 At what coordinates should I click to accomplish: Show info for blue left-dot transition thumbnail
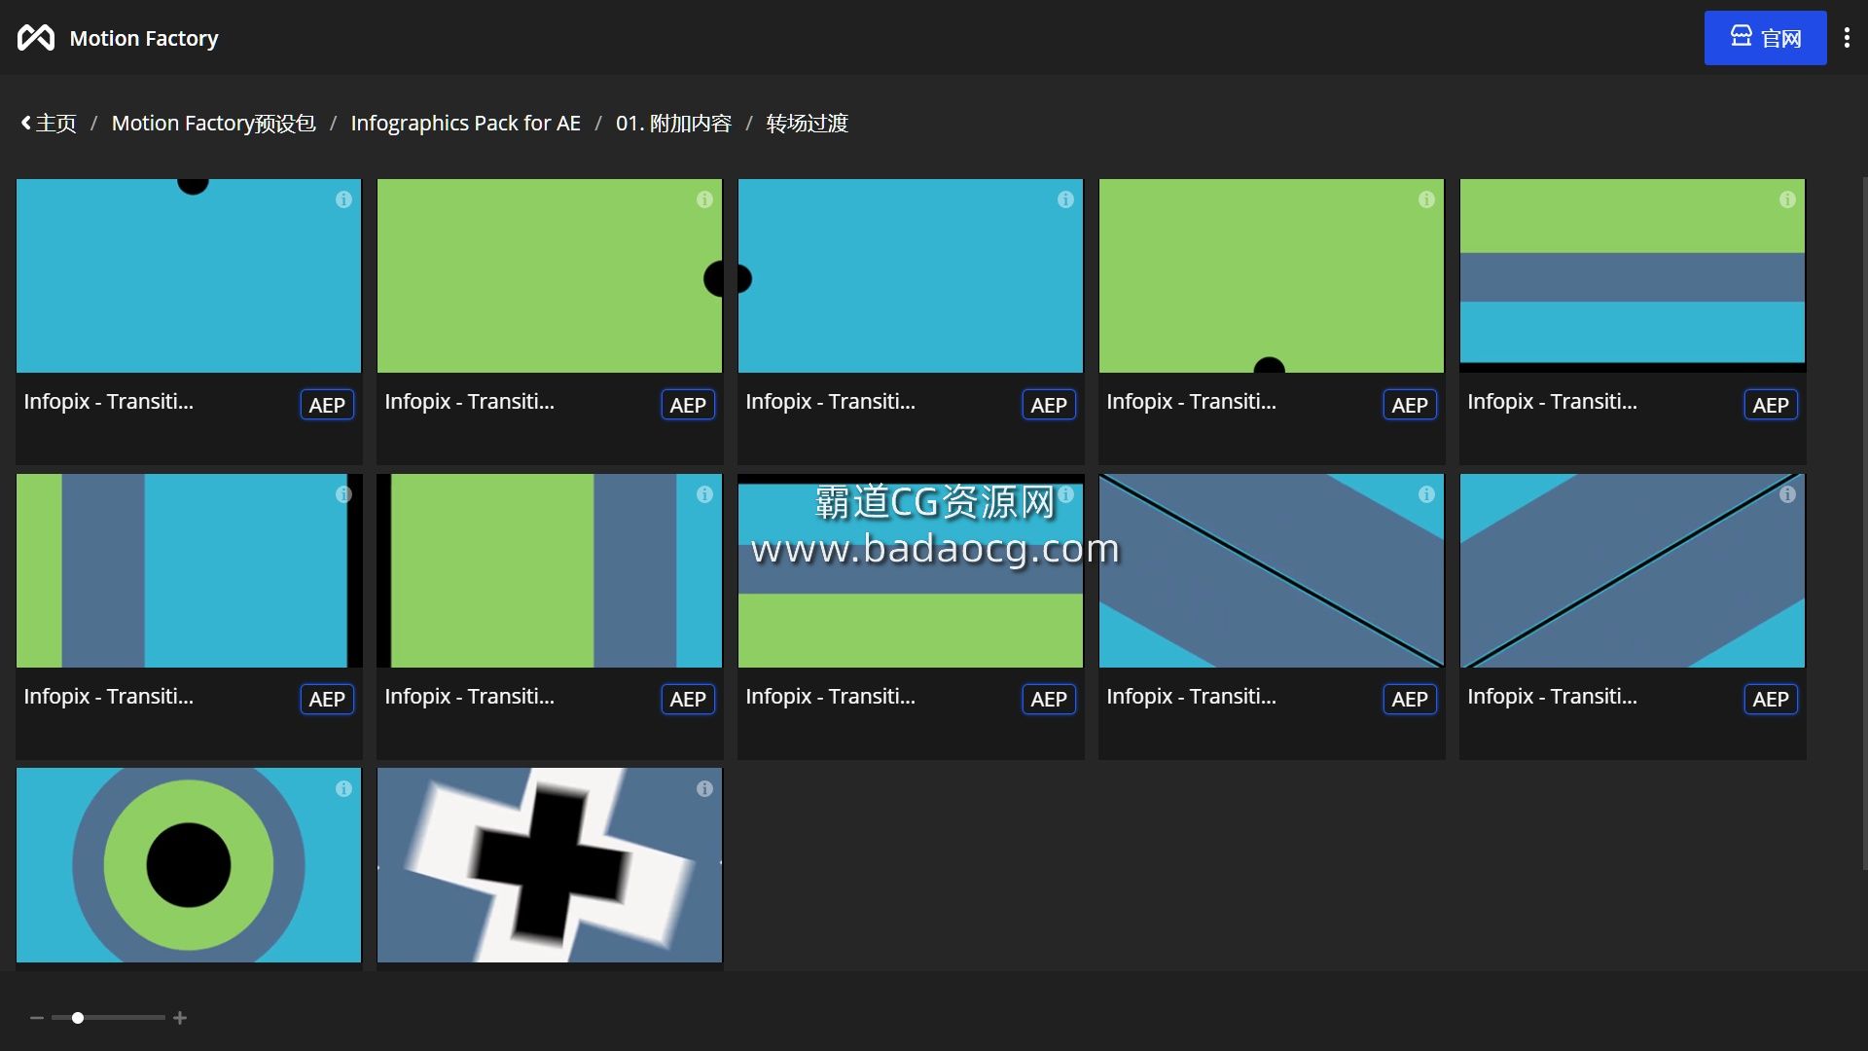pos(1065,199)
